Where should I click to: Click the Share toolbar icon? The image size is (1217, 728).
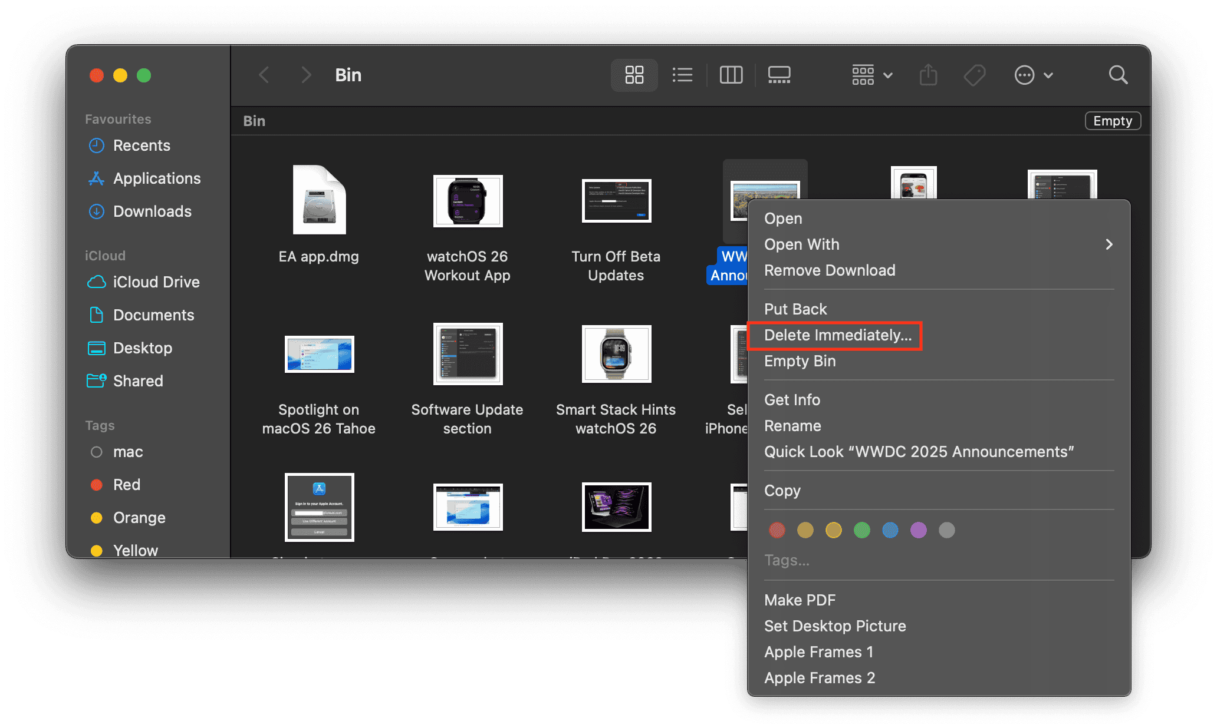click(x=928, y=75)
